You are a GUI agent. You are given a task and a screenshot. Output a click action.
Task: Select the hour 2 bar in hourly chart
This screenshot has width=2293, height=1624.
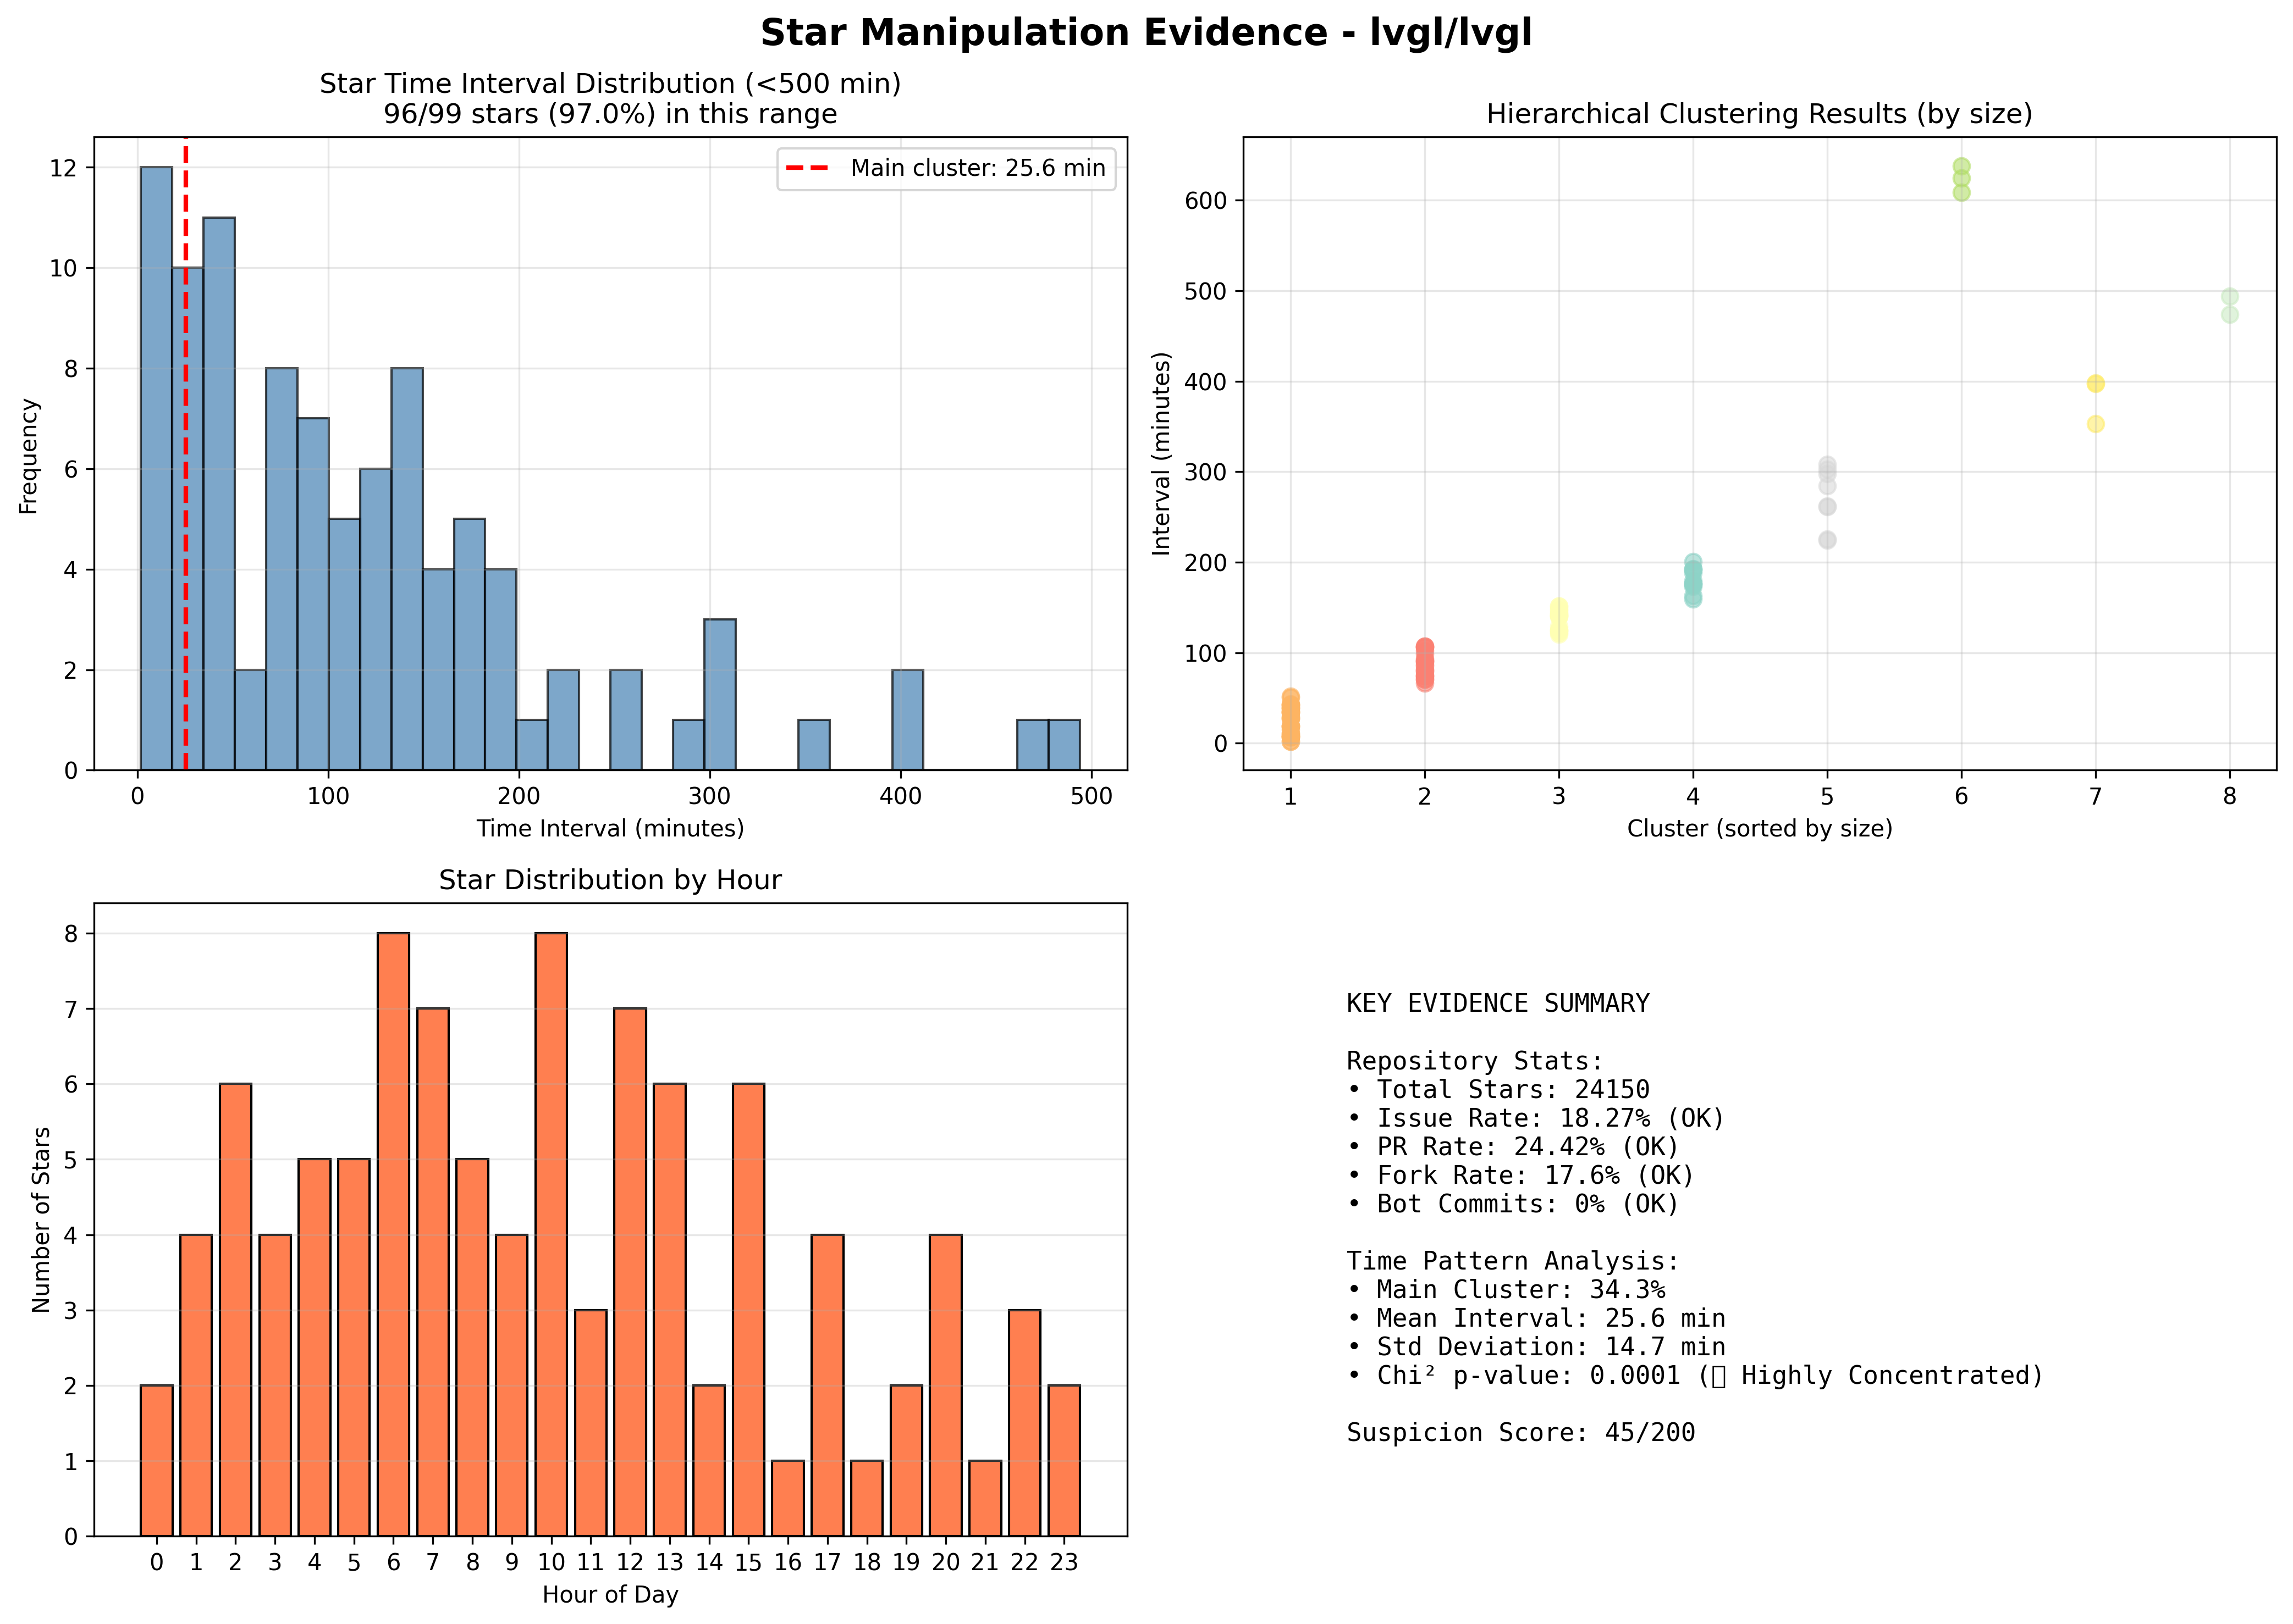pos(235,1310)
